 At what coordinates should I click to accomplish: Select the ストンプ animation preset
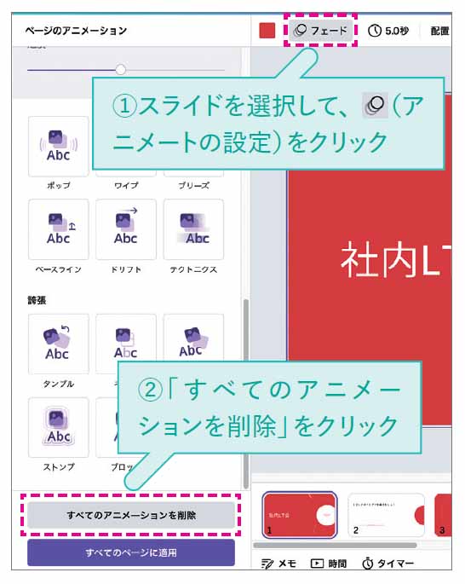(59, 427)
